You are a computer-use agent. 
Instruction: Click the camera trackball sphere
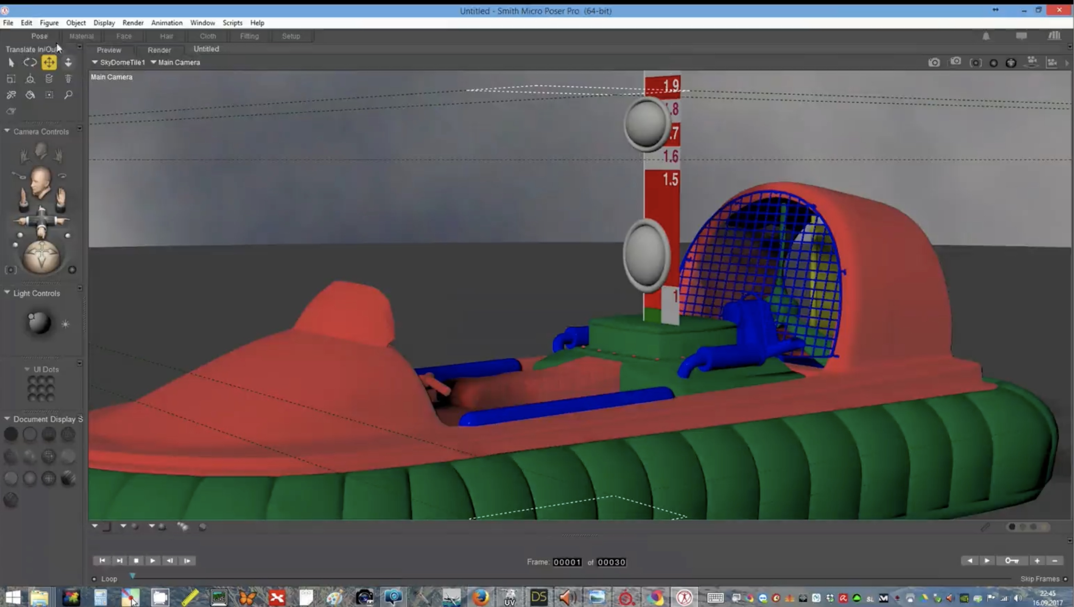point(41,256)
